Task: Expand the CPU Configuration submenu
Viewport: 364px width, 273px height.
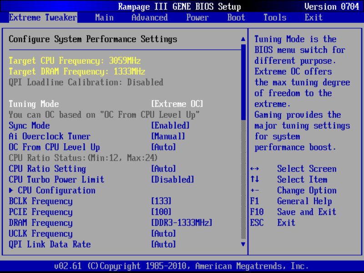Action: pos(56,190)
